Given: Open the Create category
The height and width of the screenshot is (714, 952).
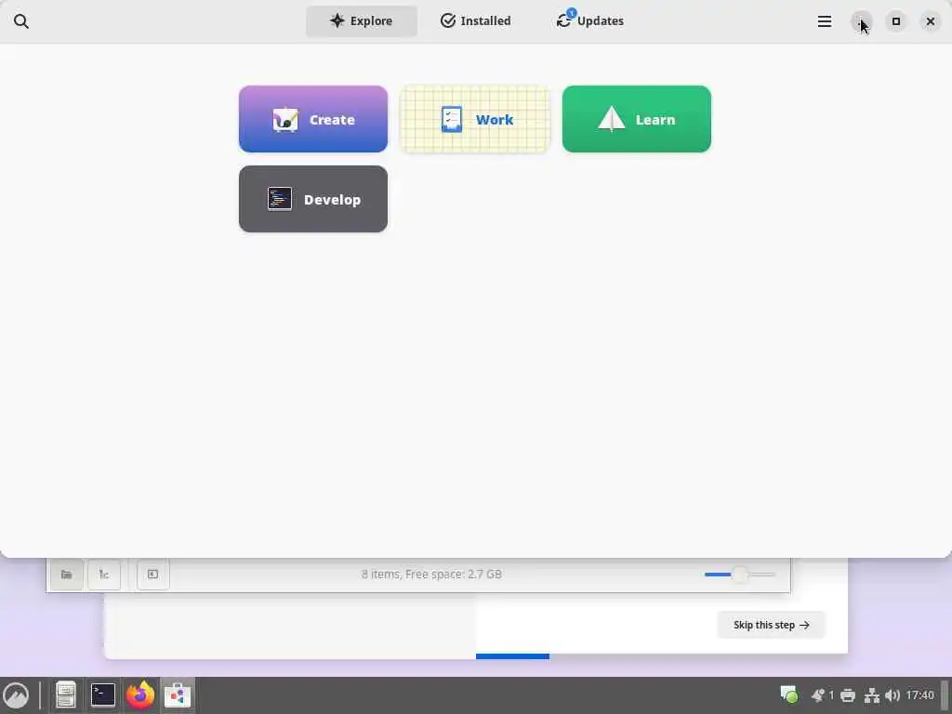Looking at the screenshot, I should pyautogui.click(x=313, y=119).
